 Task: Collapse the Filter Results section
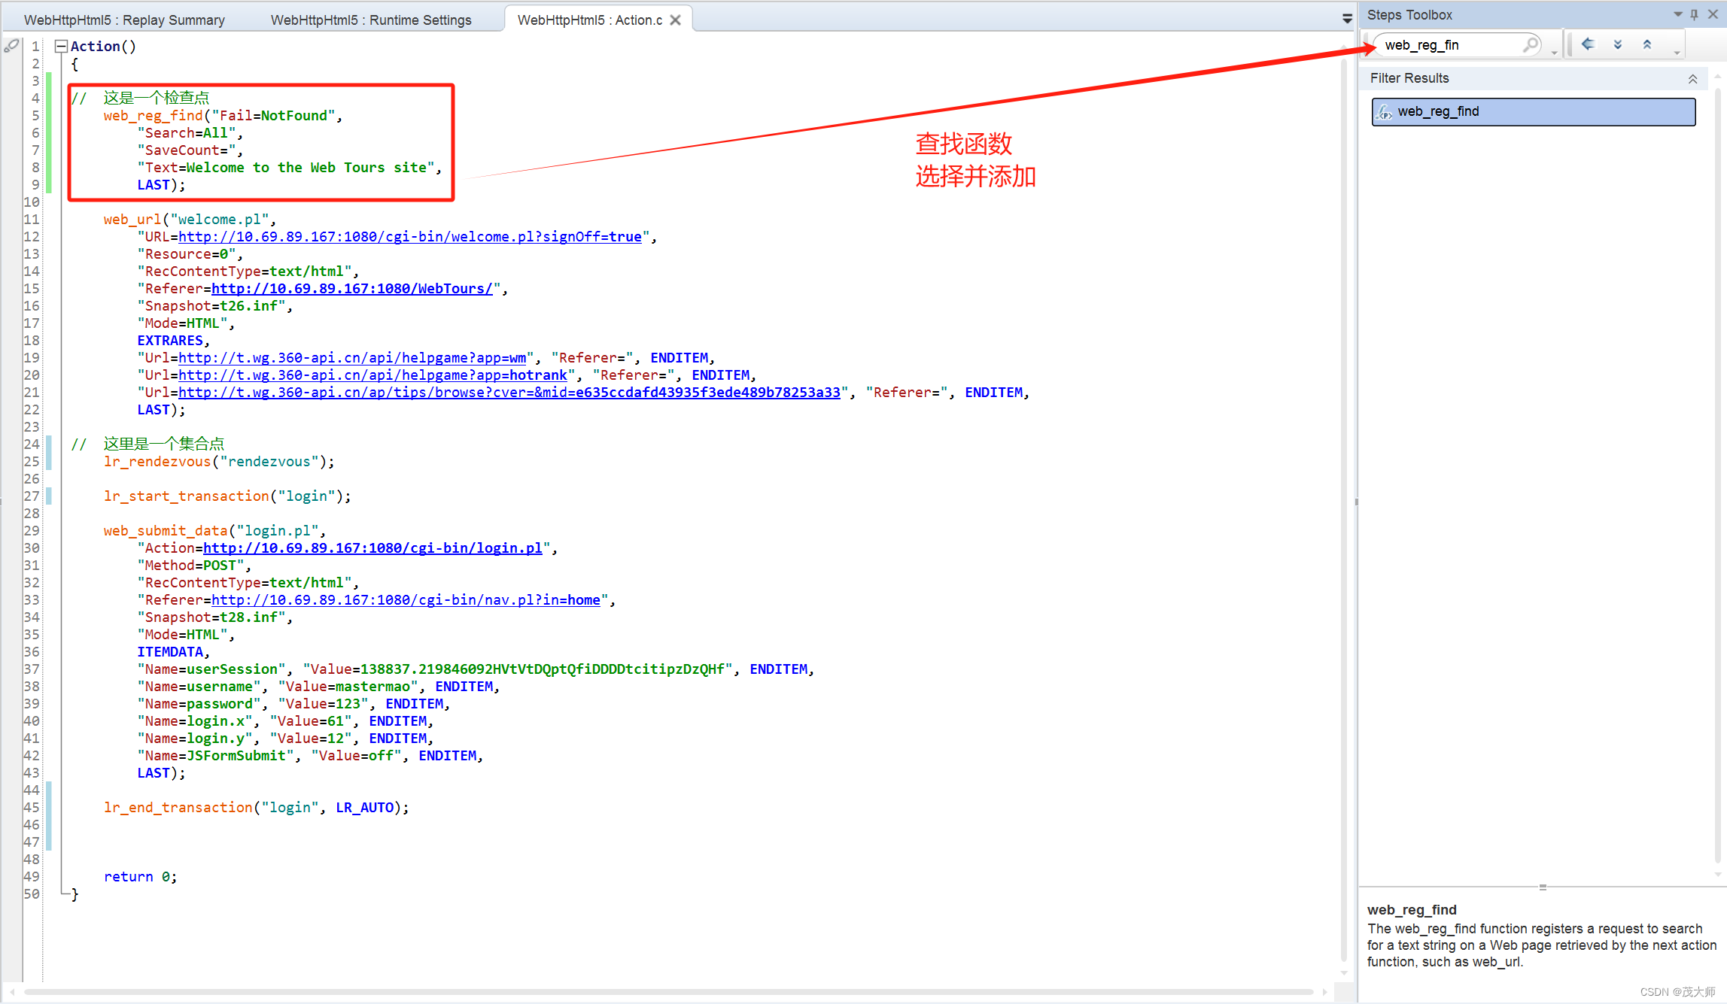(x=1693, y=78)
